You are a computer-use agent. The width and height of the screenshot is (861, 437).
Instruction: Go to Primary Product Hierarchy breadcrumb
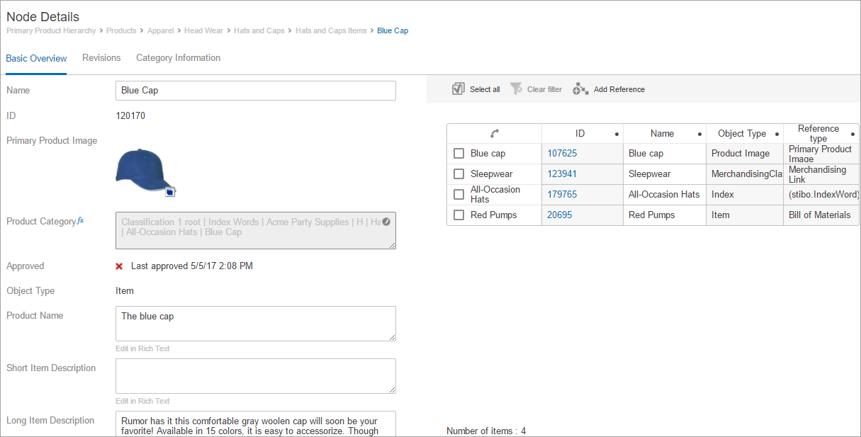pos(51,31)
